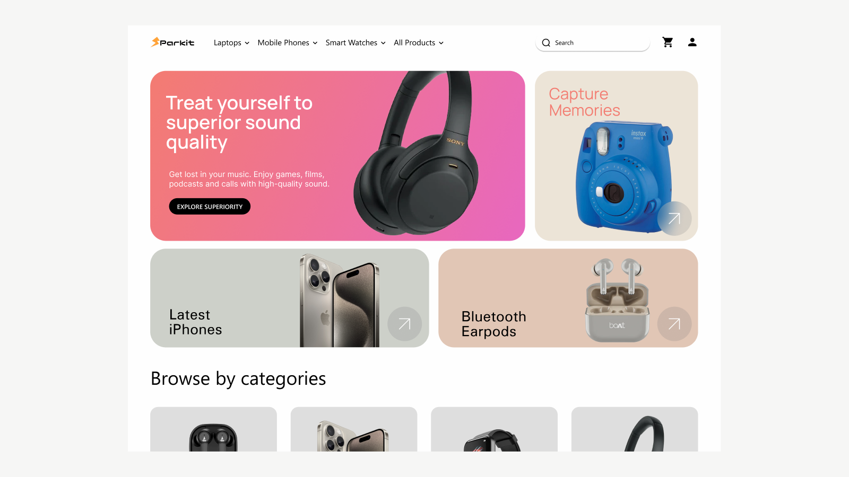Click the Latest iPhones text link
Image resolution: width=849 pixels, height=477 pixels.
click(195, 322)
